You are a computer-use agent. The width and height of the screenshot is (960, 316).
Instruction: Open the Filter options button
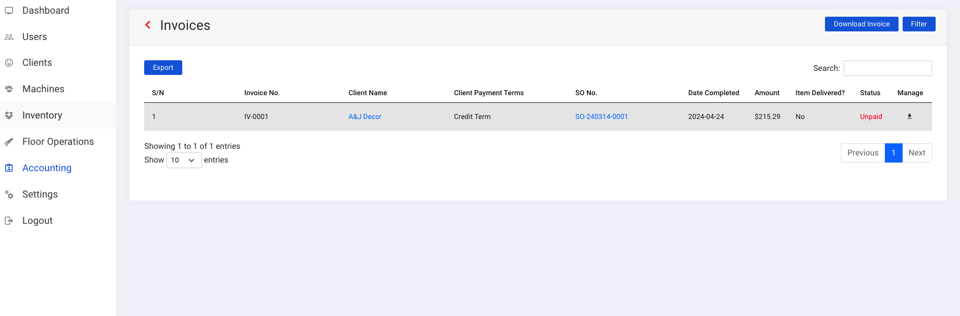click(918, 24)
